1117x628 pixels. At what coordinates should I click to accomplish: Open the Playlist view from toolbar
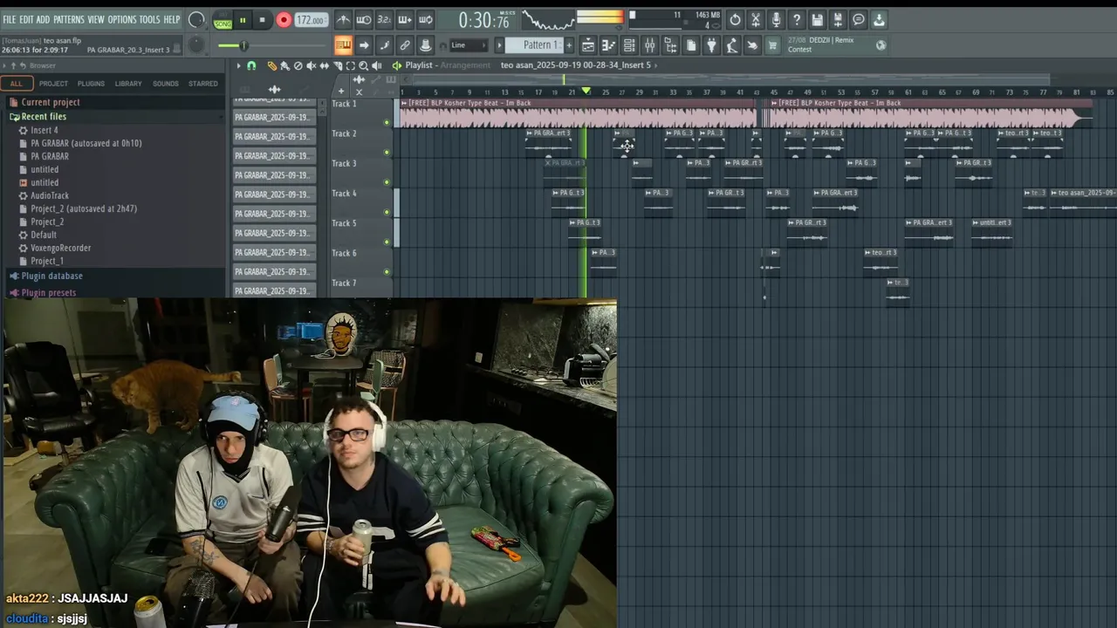point(588,45)
